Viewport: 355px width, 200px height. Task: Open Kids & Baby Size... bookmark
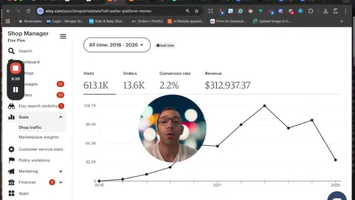[106, 21]
